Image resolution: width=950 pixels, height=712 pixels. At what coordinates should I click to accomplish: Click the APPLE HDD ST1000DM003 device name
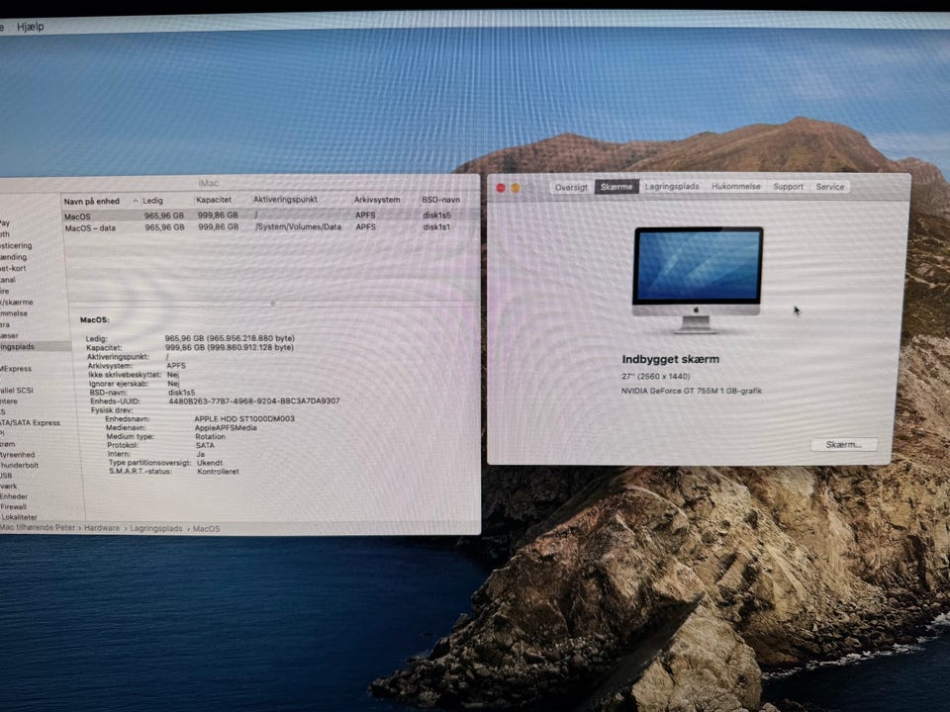tap(244, 418)
